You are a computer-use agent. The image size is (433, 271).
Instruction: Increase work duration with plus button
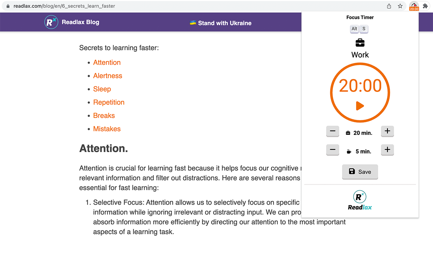point(387,131)
